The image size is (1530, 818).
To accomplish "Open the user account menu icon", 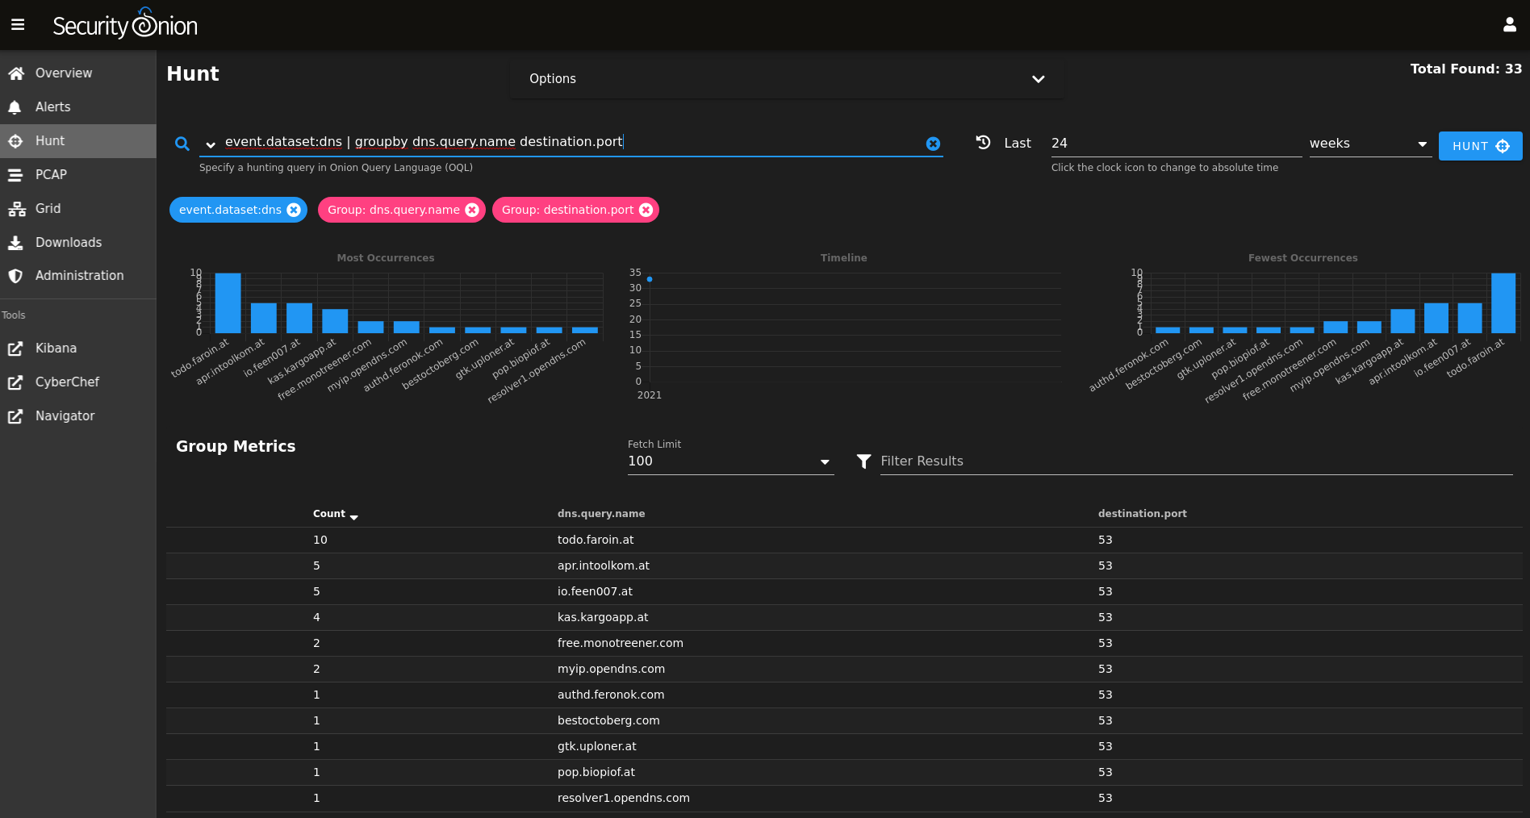I will coord(1509,25).
